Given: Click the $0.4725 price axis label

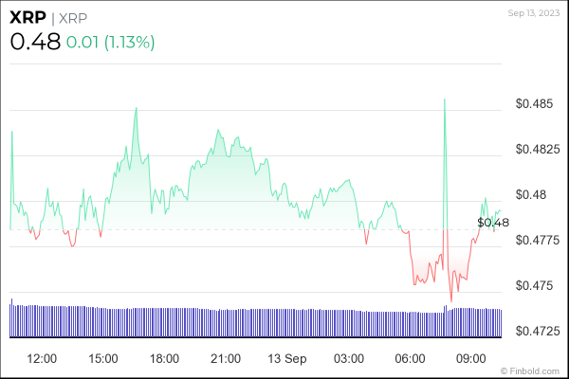Looking at the screenshot, I should click(536, 332).
